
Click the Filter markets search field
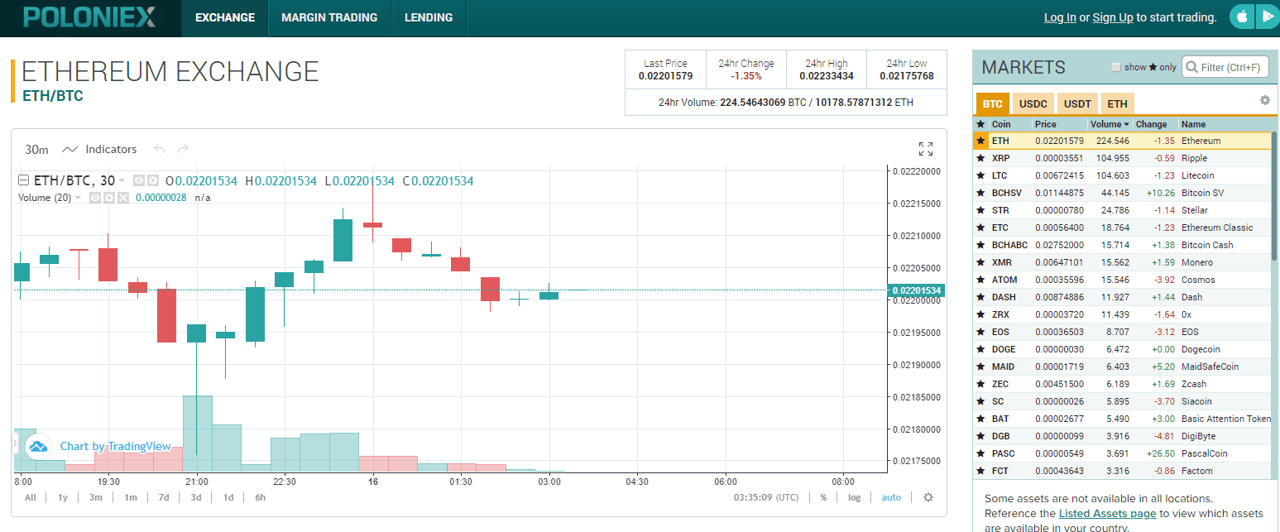[1225, 67]
